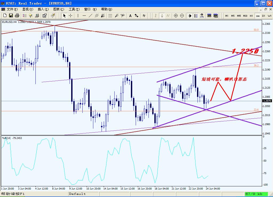The image size is (273, 197).
Task: Open the 插入(I) menu
Action: coord(43,9)
